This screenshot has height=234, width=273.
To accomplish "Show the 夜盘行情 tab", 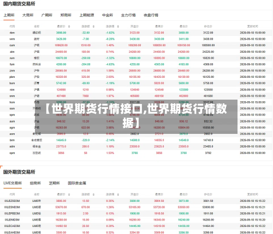I will 151,15.
